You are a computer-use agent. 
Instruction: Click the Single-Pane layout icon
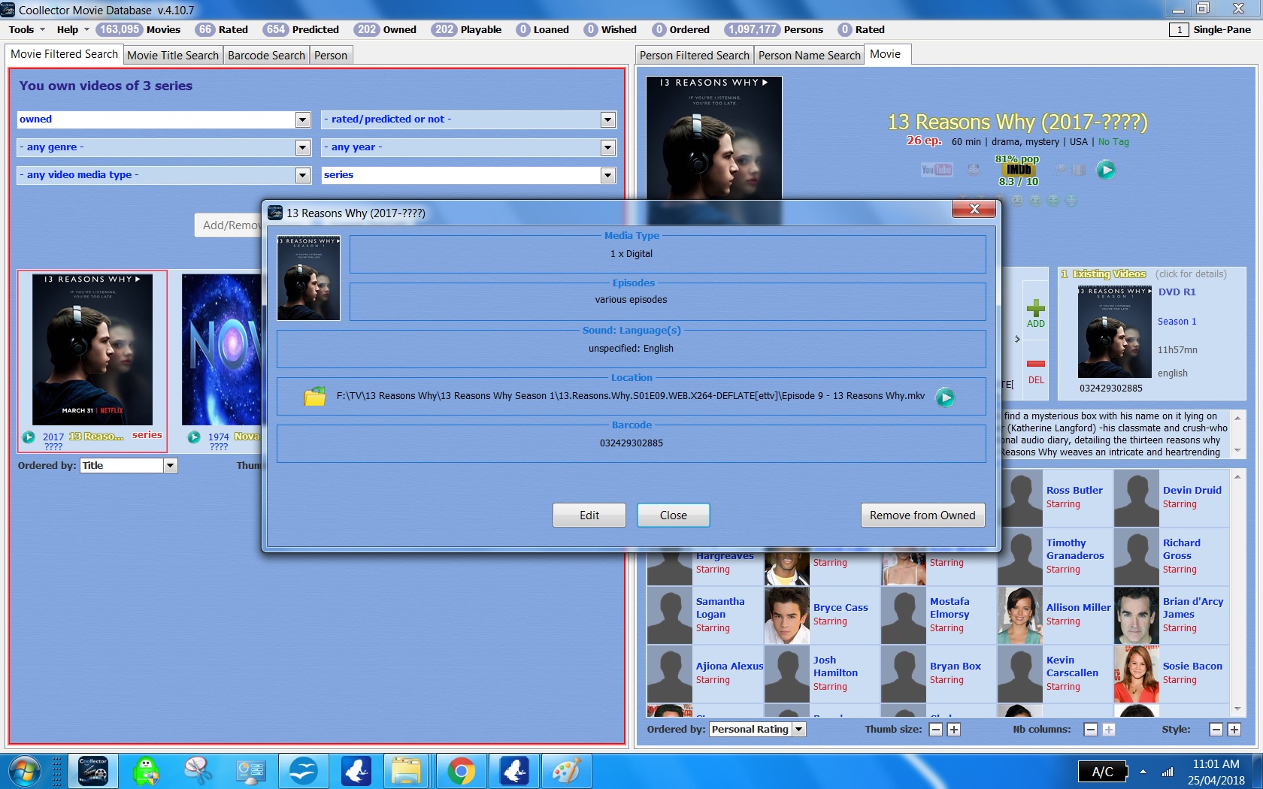tap(1179, 30)
